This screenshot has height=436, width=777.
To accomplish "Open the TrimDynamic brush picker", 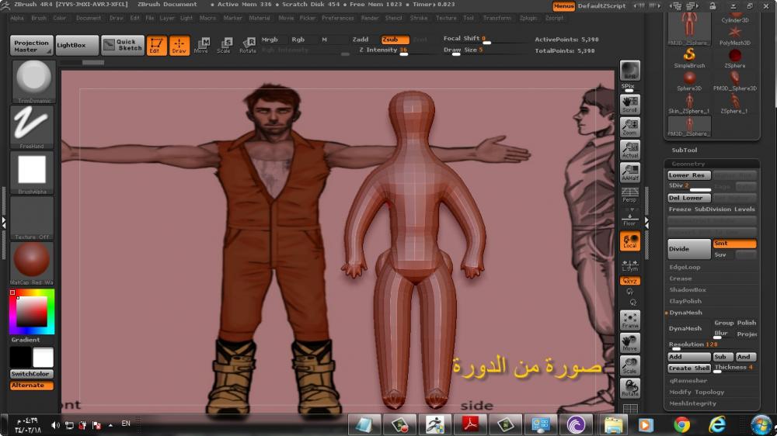I will (33, 81).
